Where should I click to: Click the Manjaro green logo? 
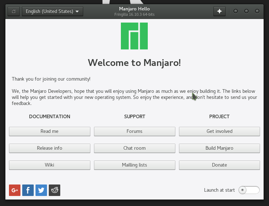tap(134, 36)
